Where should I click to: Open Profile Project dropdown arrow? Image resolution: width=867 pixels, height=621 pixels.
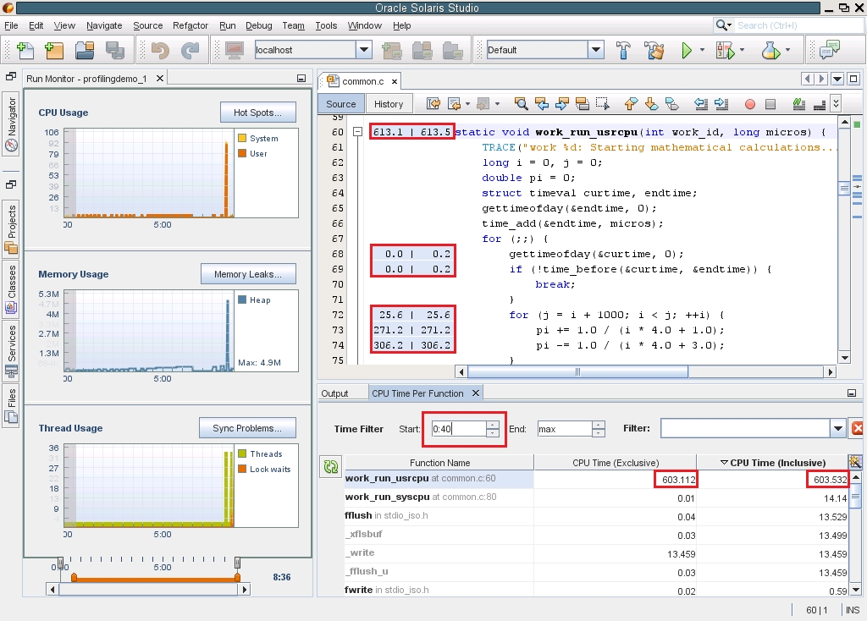tap(788, 50)
